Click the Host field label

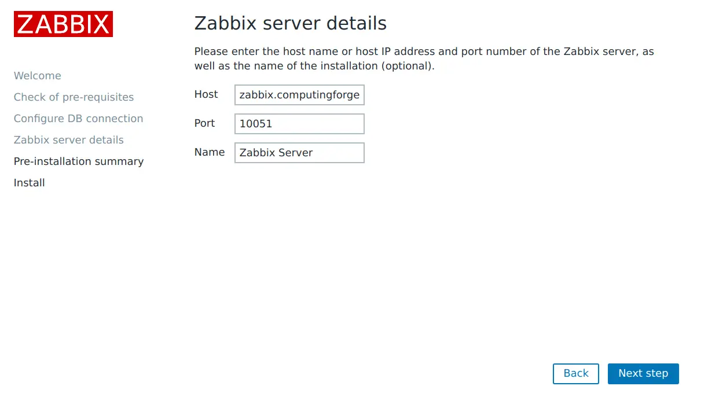coord(206,94)
